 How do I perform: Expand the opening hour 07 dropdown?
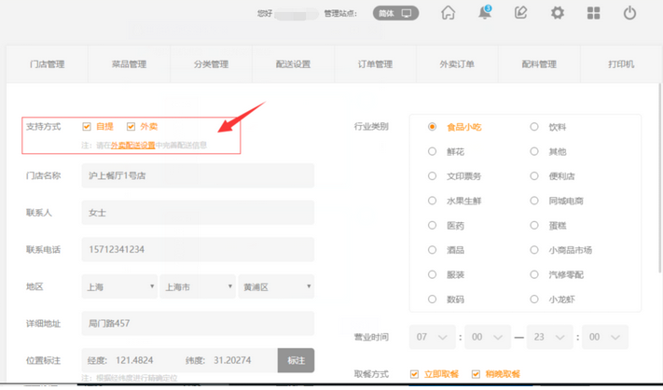tap(433, 337)
